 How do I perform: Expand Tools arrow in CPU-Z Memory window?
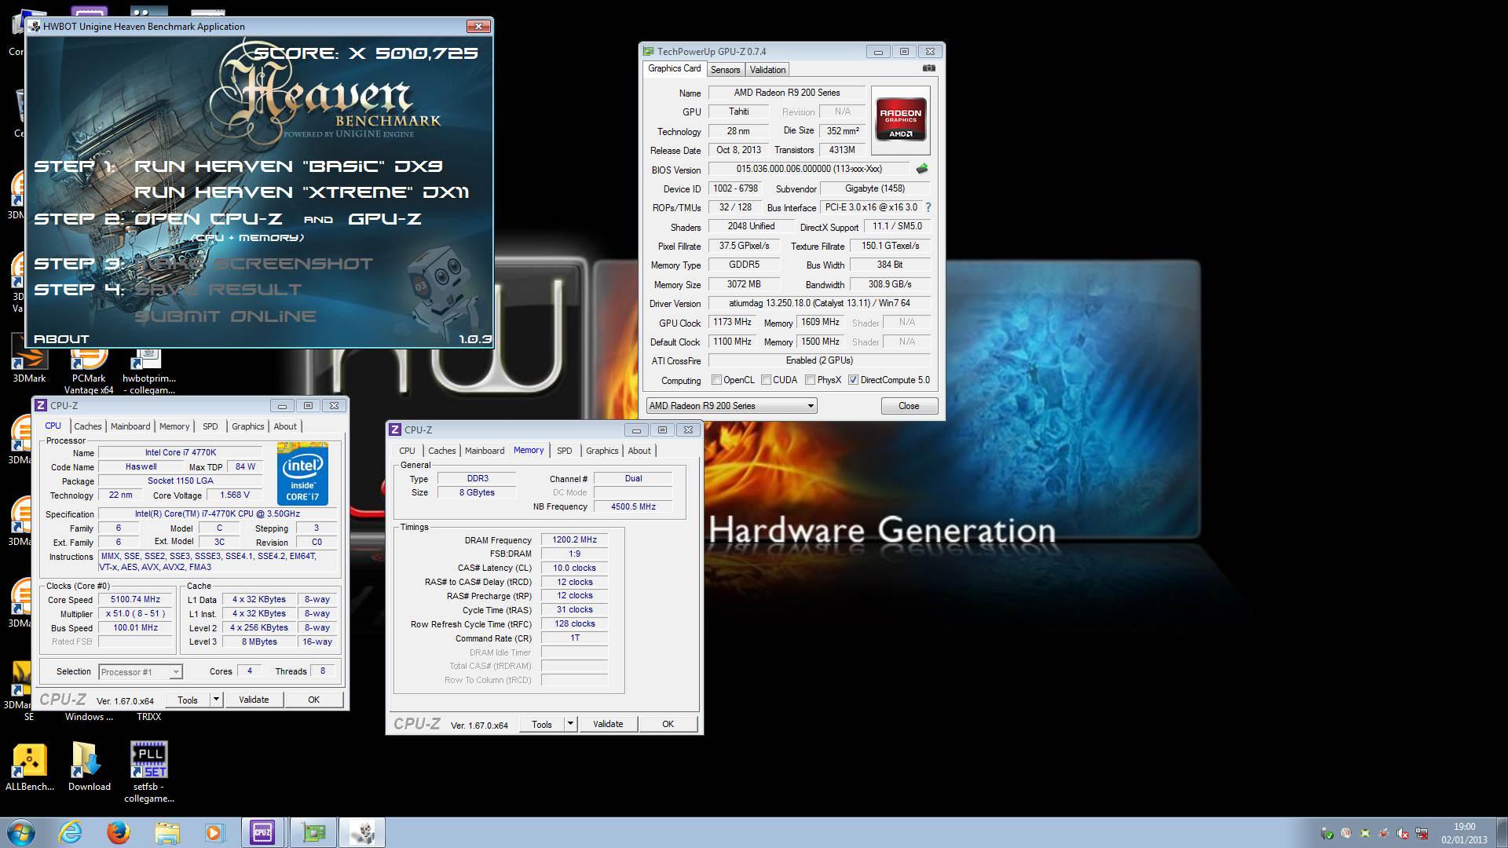click(x=570, y=724)
